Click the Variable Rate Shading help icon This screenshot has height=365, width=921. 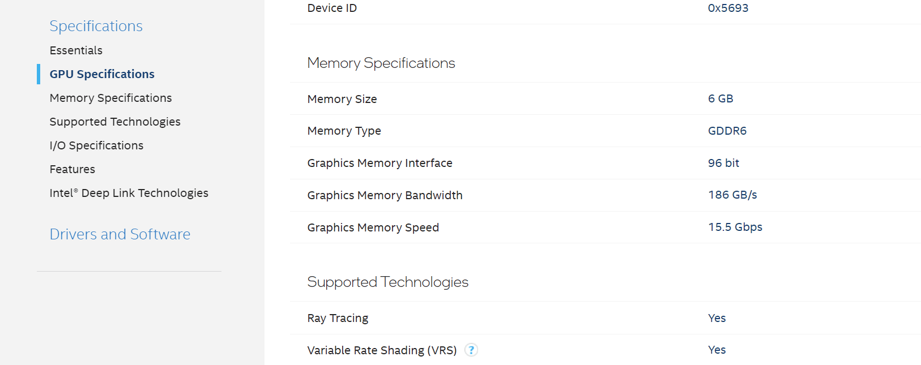[471, 350]
